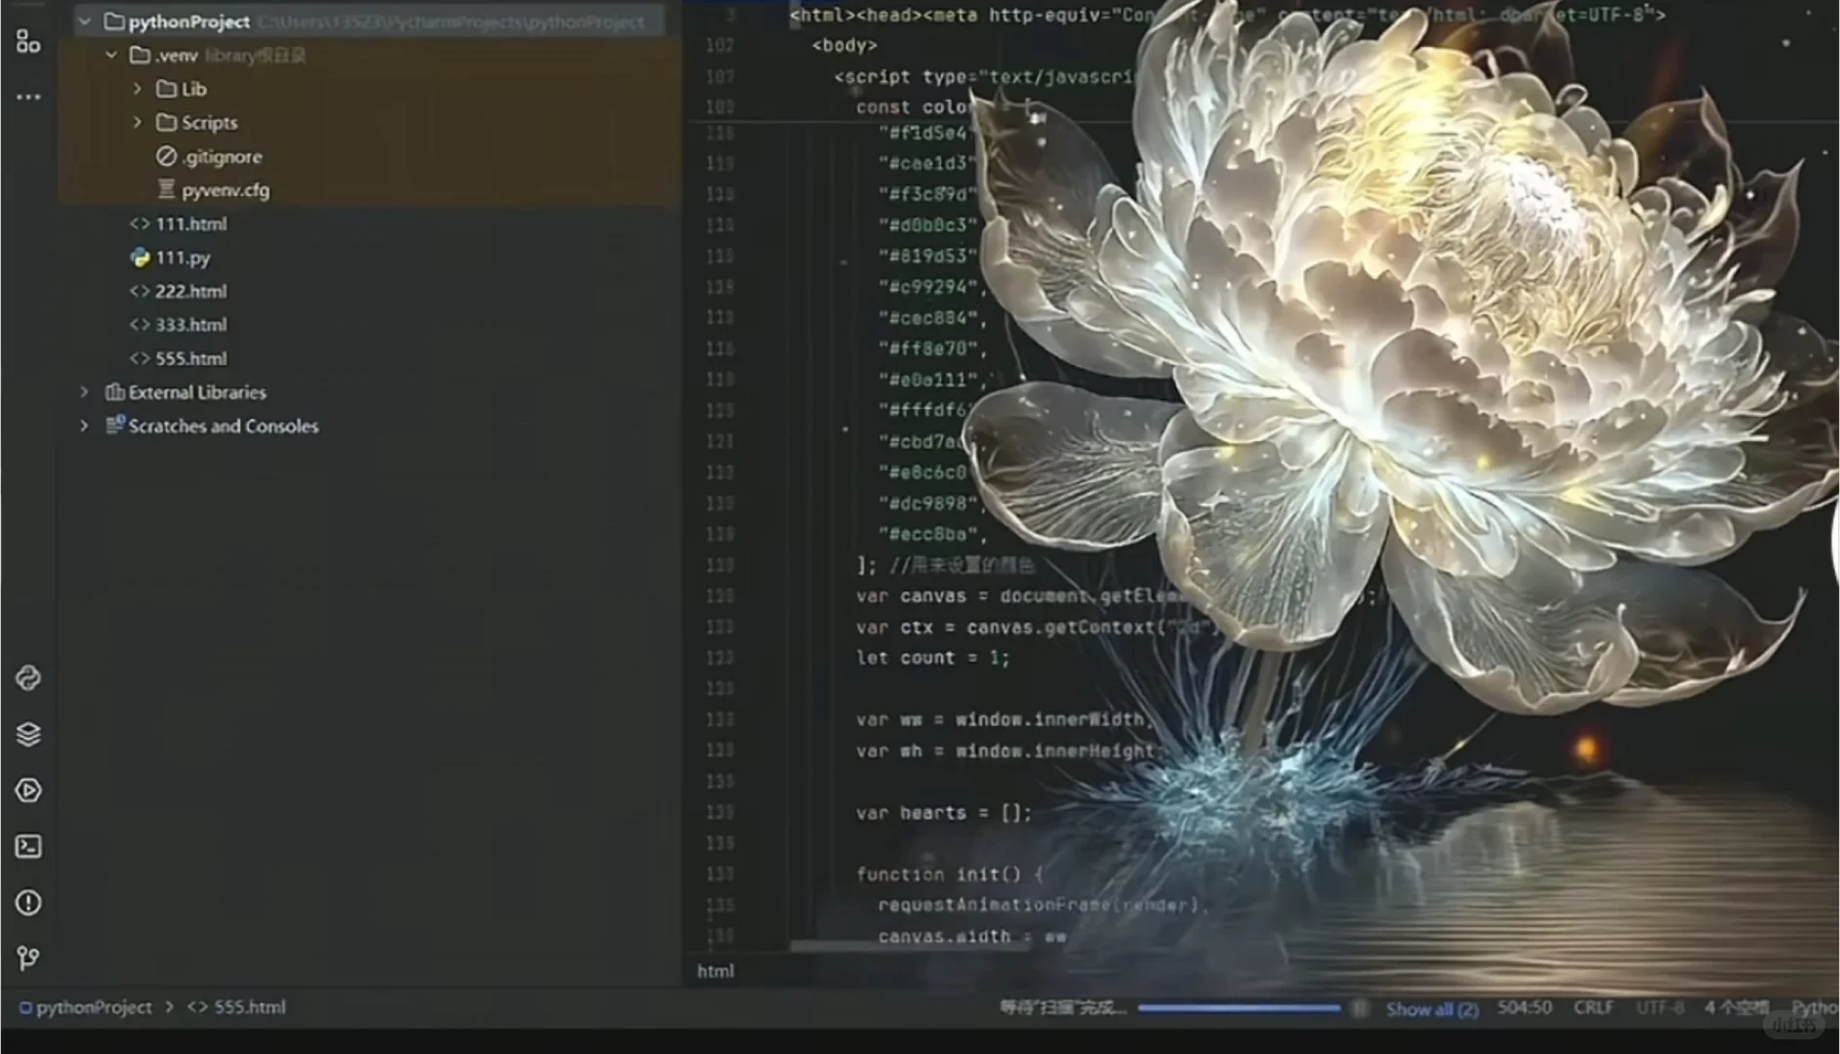
Task: Select the .gitignore file
Action: click(x=210, y=156)
